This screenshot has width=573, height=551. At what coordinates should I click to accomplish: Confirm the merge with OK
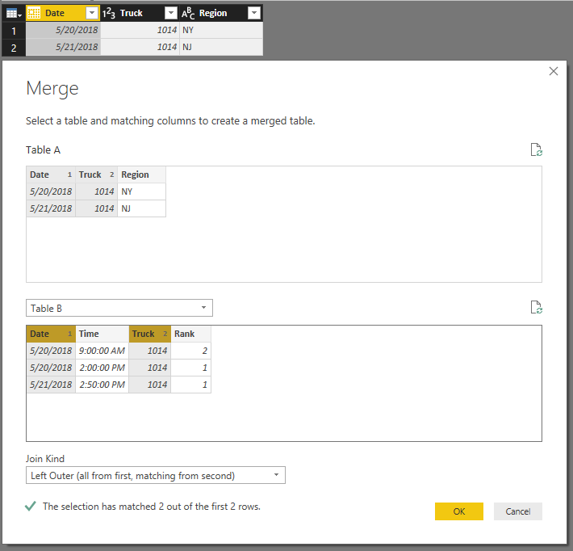click(459, 511)
